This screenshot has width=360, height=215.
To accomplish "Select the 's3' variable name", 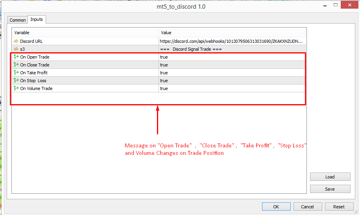I will point(22,49).
